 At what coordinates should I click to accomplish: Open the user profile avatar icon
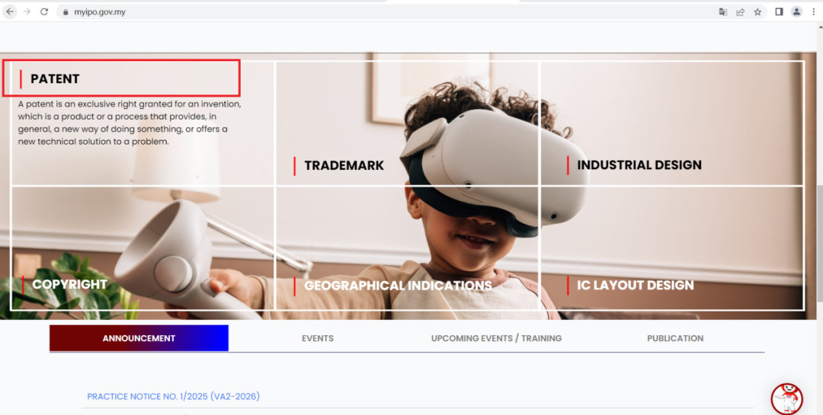[797, 11]
